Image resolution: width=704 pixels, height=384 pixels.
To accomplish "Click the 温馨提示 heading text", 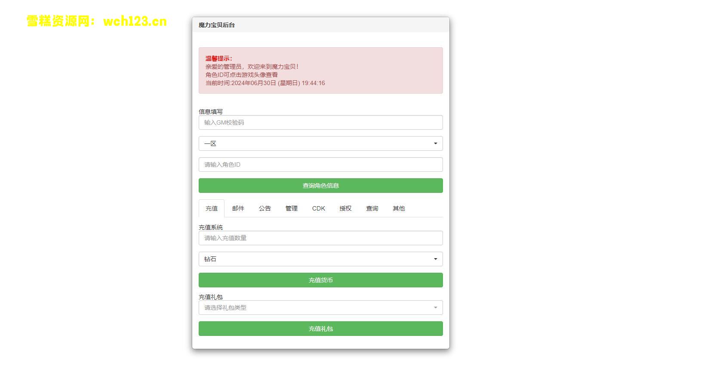I will 218,58.
